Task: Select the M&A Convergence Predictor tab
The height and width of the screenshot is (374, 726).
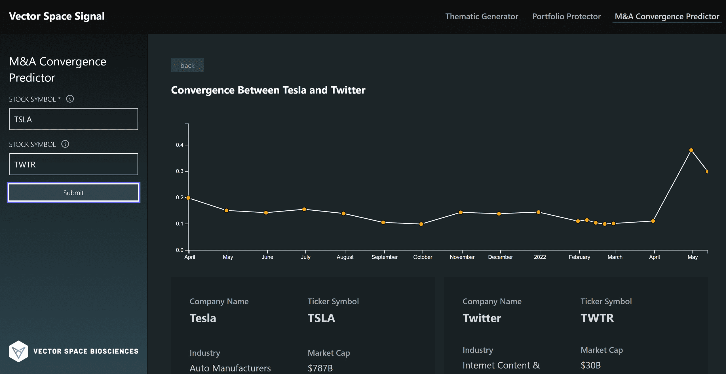Action: click(x=667, y=16)
